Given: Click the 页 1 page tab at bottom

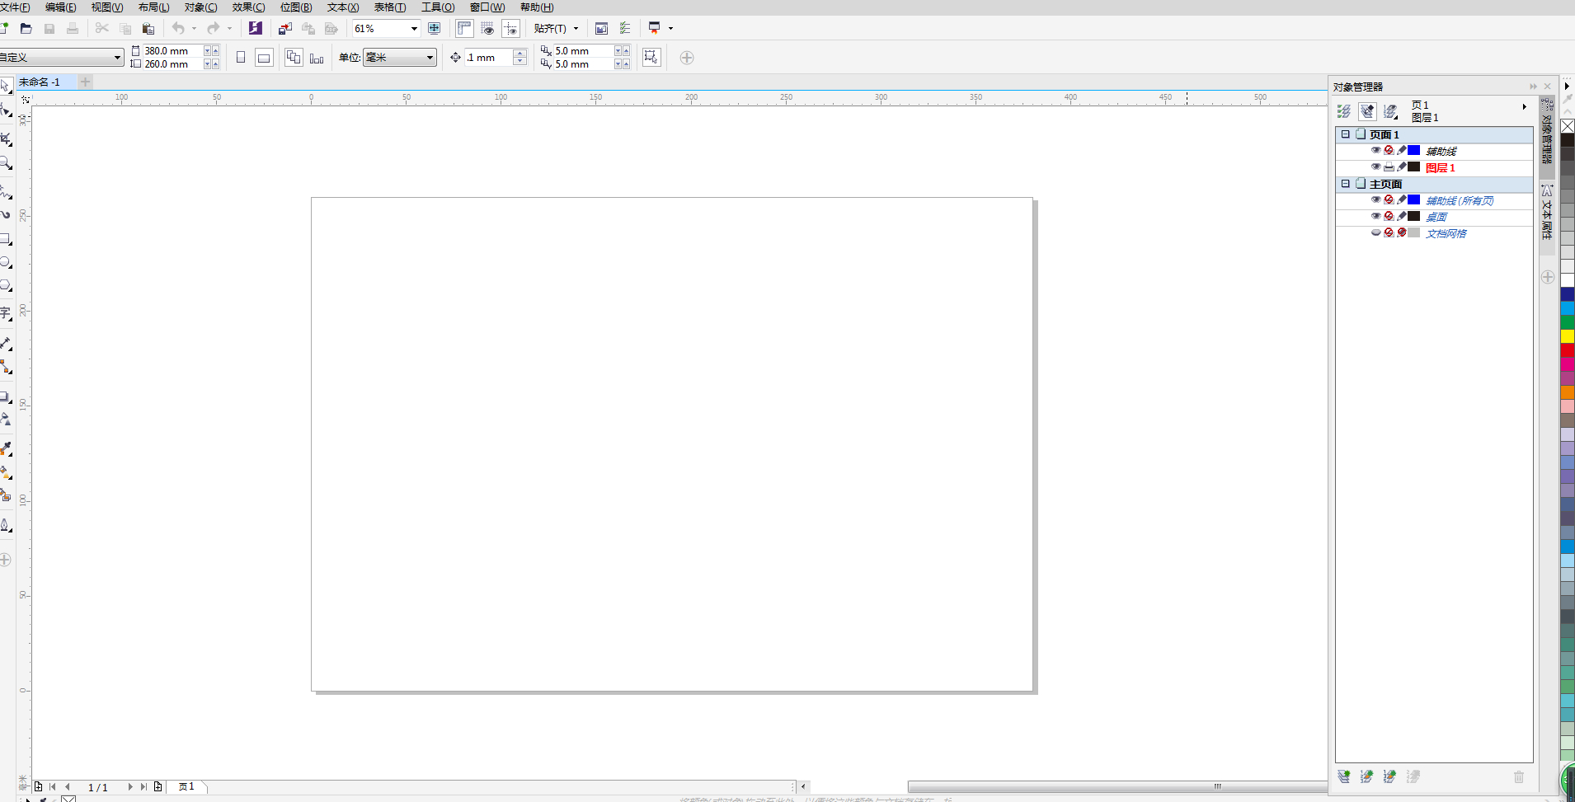Looking at the screenshot, I should [186, 787].
